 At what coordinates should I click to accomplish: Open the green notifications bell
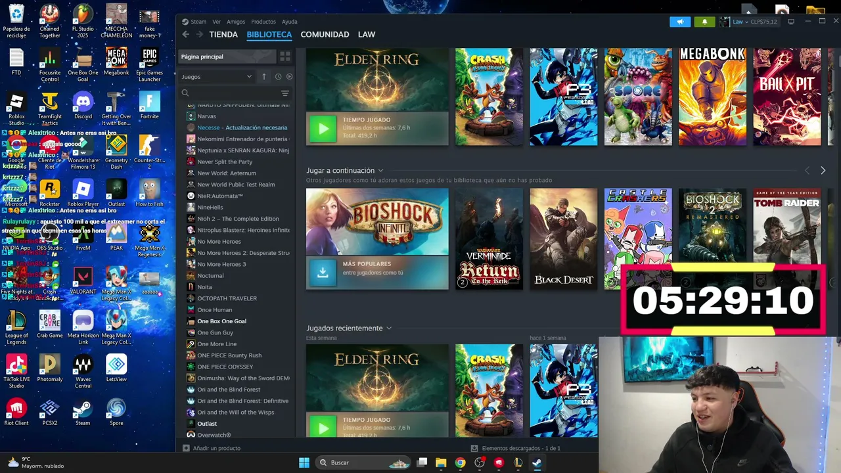click(704, 22)
